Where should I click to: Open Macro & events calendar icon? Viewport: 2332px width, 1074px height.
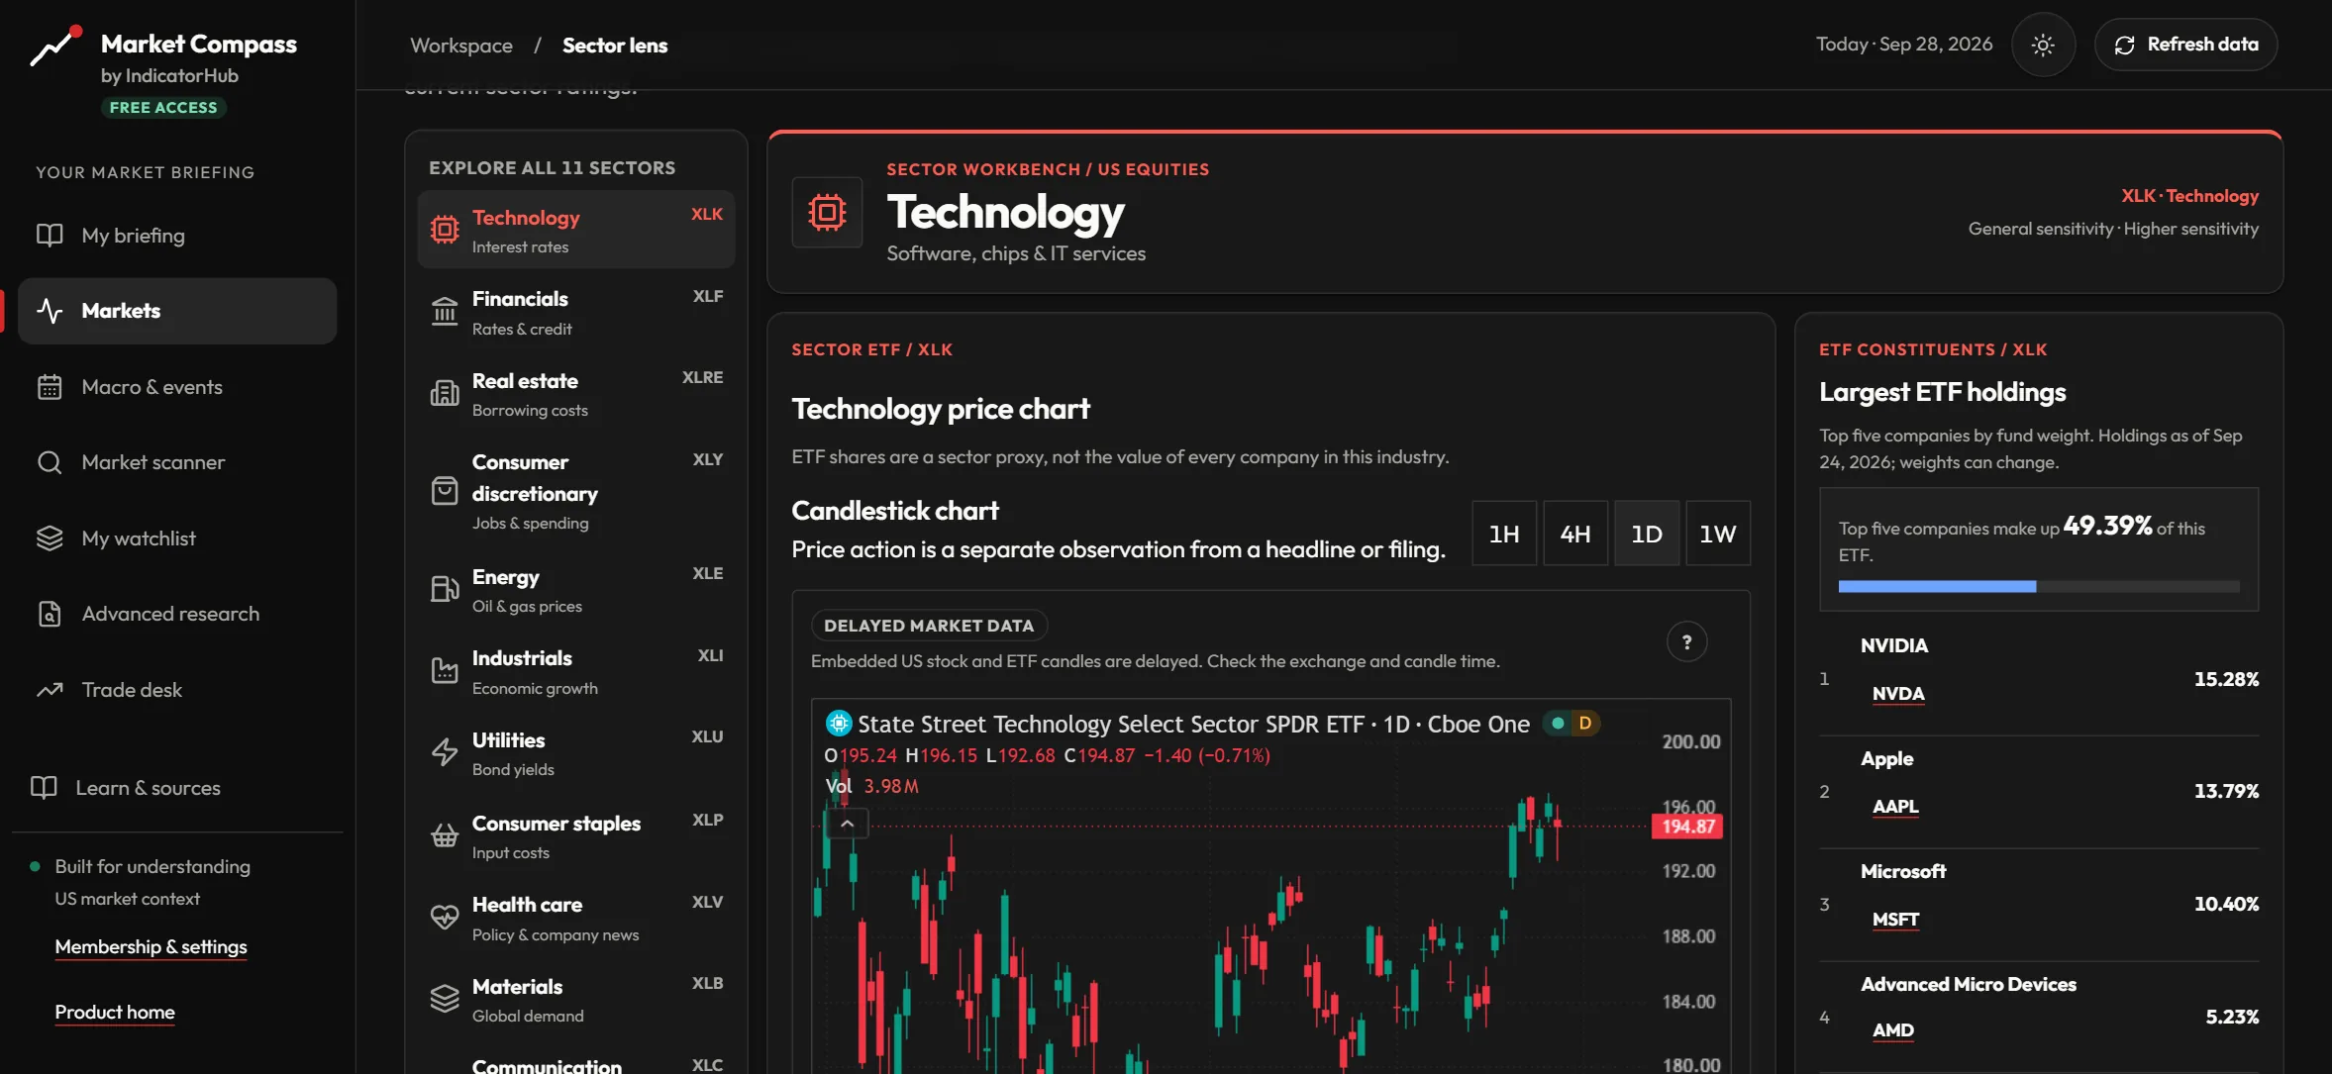tap(50, 387)
